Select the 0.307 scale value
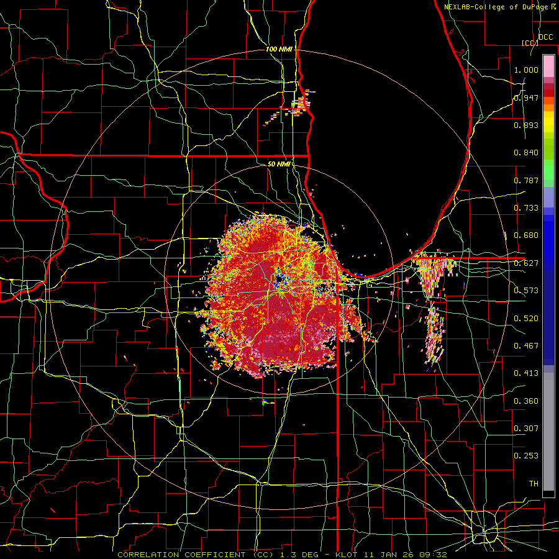Viewport: 559px width, 559px height. (526, 429)
